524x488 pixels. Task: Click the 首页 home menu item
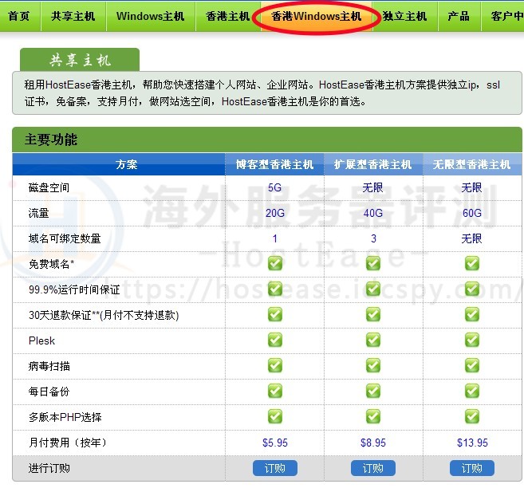pyautogui.click(x=18, y=16)
